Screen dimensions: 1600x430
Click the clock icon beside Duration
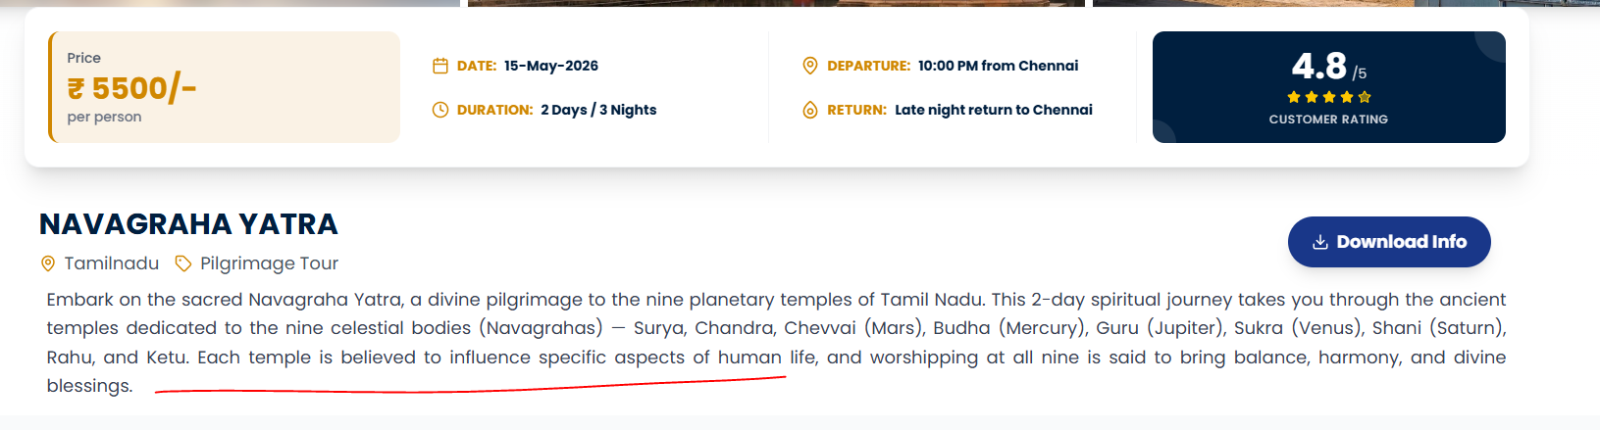[440, 110]
